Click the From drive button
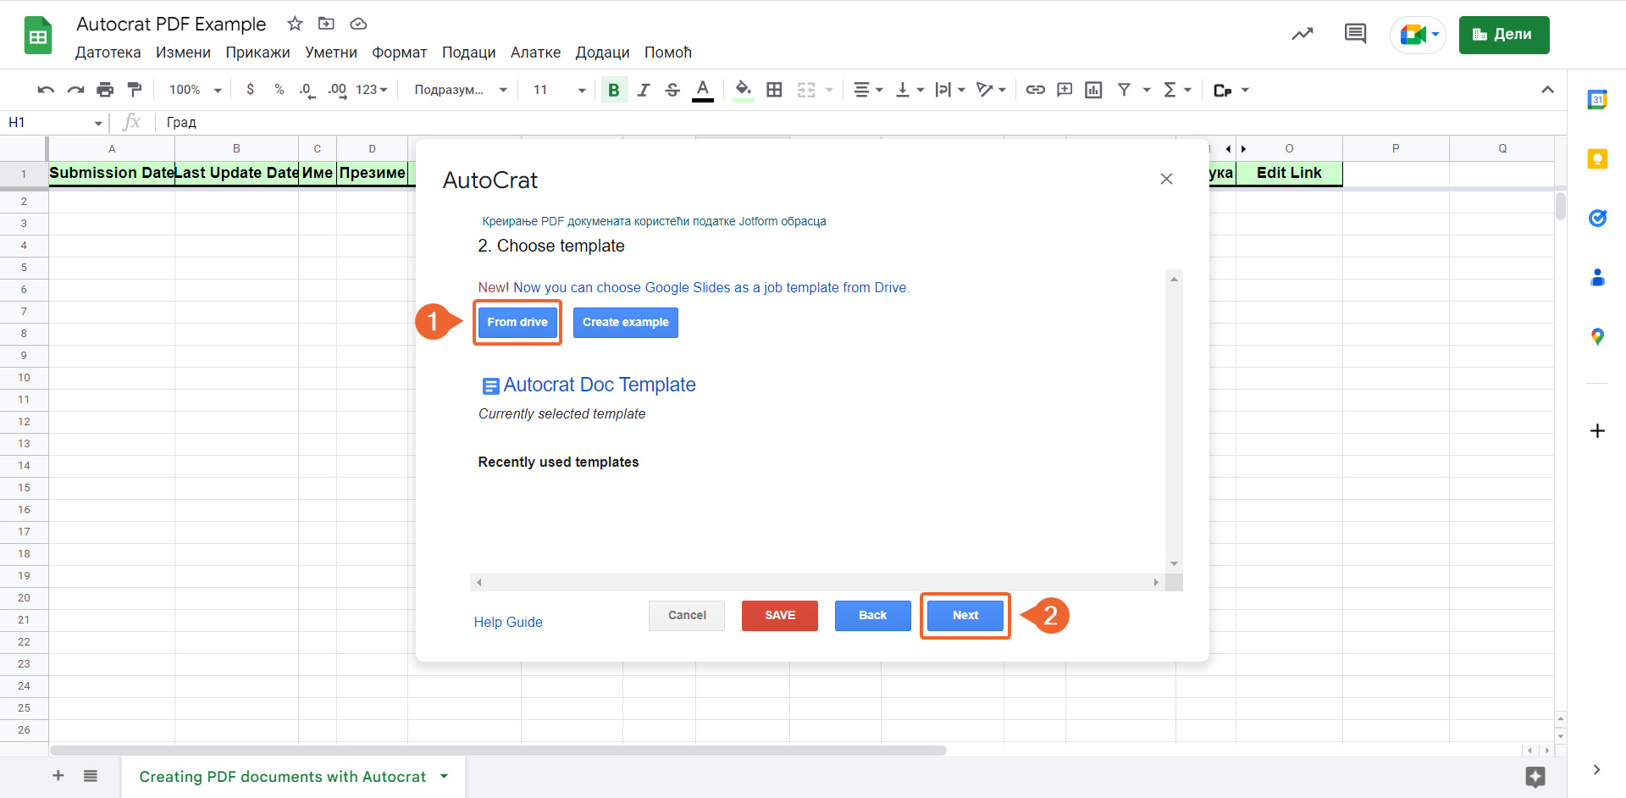This screenshot has height=798, width=1626. (517, 322)
